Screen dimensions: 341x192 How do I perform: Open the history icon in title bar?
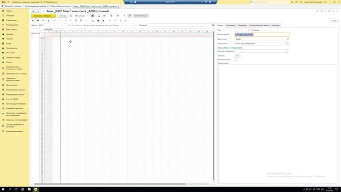tap(296, 2)
